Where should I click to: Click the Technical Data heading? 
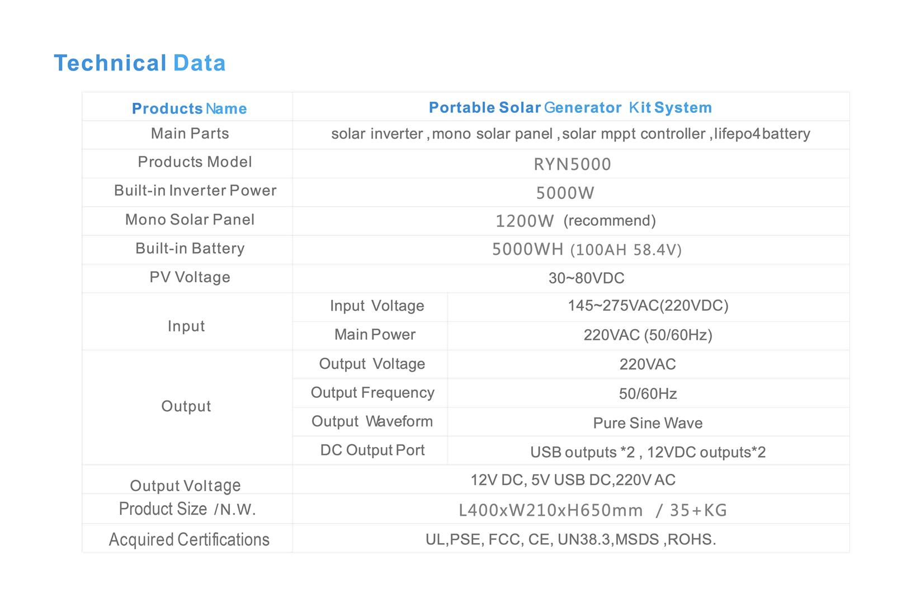coord(139,63)
